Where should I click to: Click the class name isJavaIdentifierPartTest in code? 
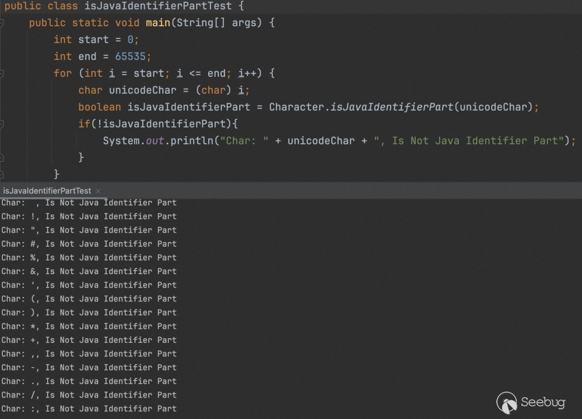(157, 6)
